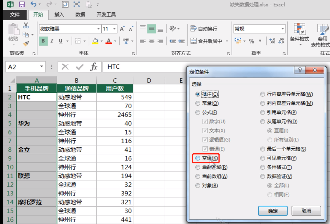Open the fill color dropdown arrow
Screen dimensions: 330x224
(101, 41)
